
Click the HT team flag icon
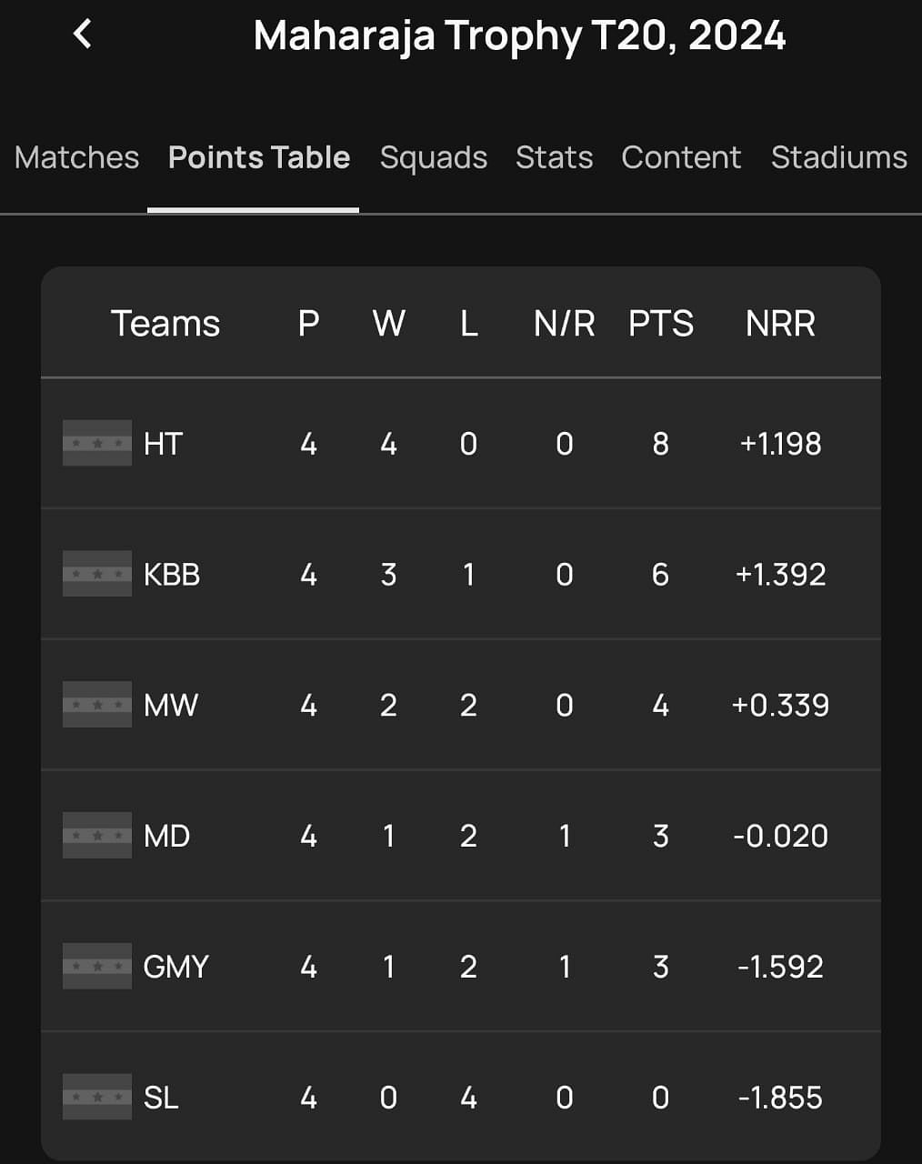(97, 444)
